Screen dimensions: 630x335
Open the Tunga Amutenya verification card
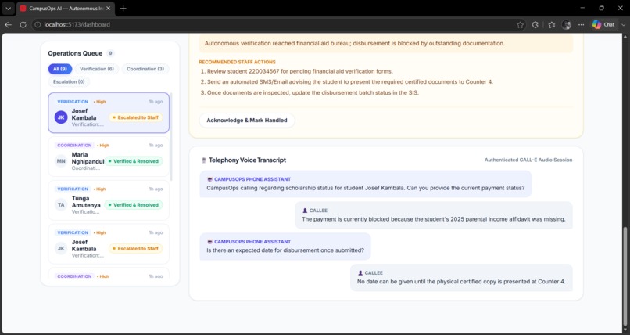109,200
